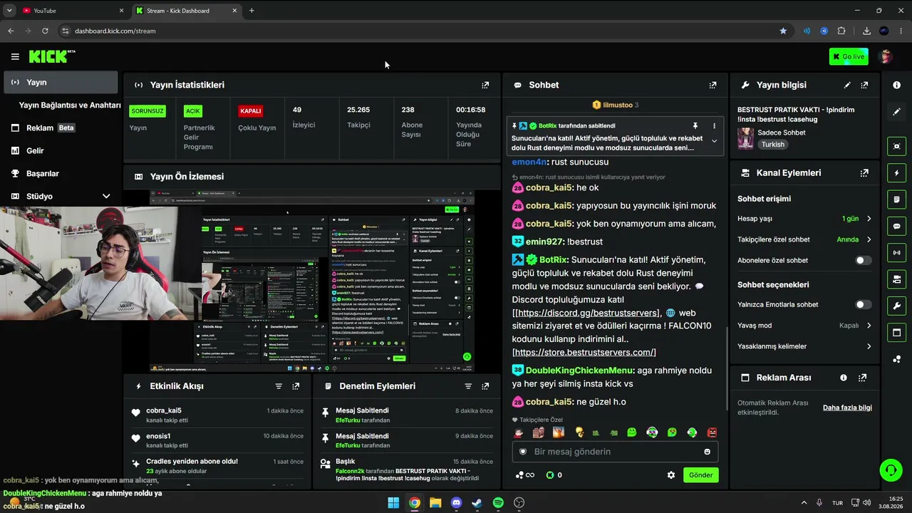
Task: Open filter options for Etkinlik Akışı
Action: coord(279,386)
